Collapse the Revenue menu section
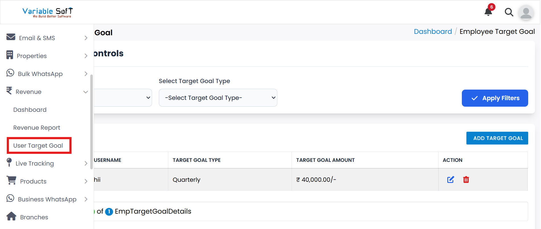This screenshot has height=229, width=541. 85,92
